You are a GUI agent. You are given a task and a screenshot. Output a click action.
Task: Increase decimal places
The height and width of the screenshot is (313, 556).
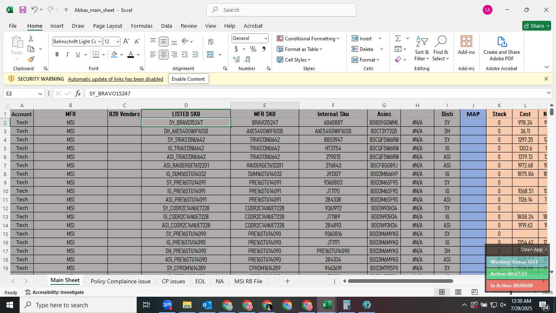tap(236, 60)
